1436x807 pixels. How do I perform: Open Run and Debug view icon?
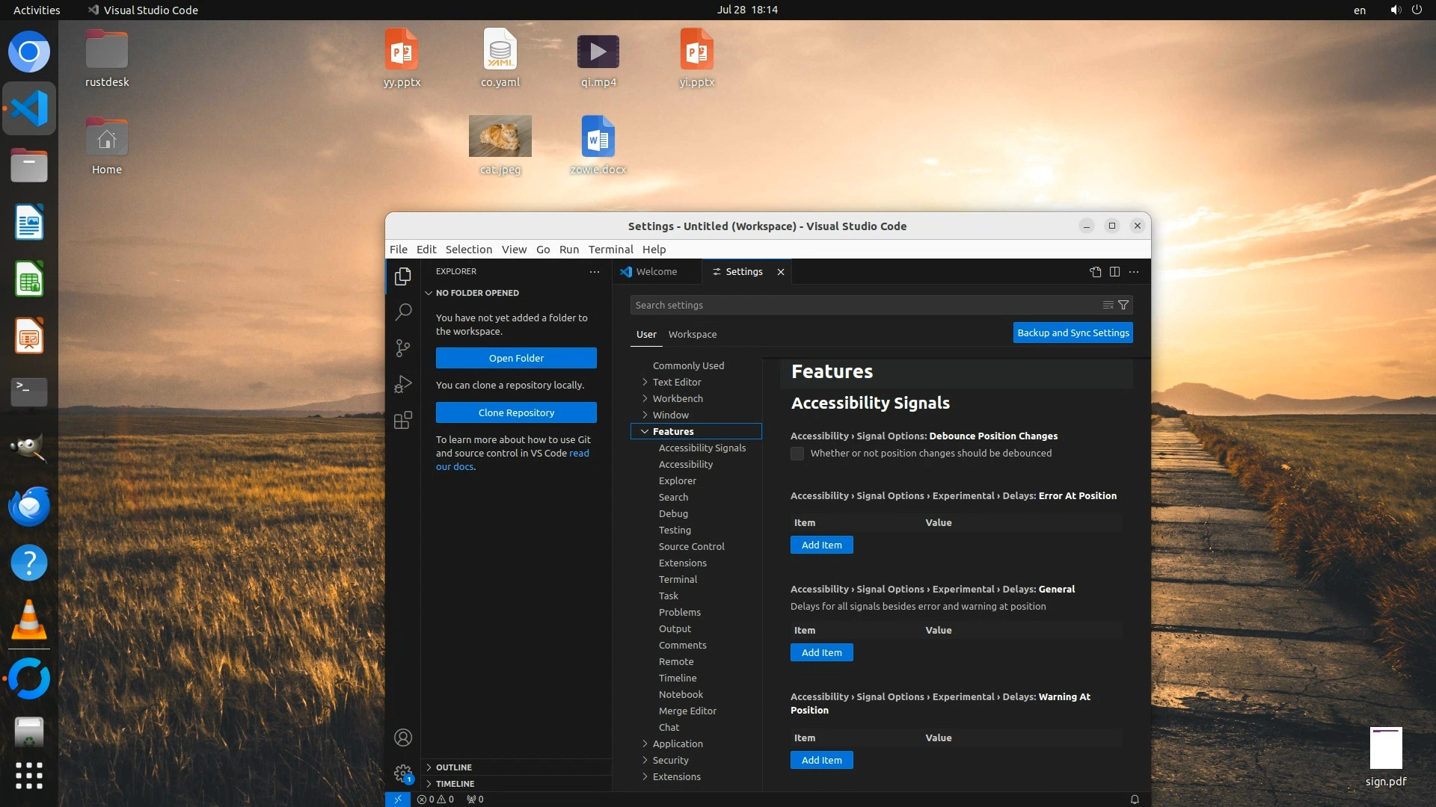coord(403,384)
